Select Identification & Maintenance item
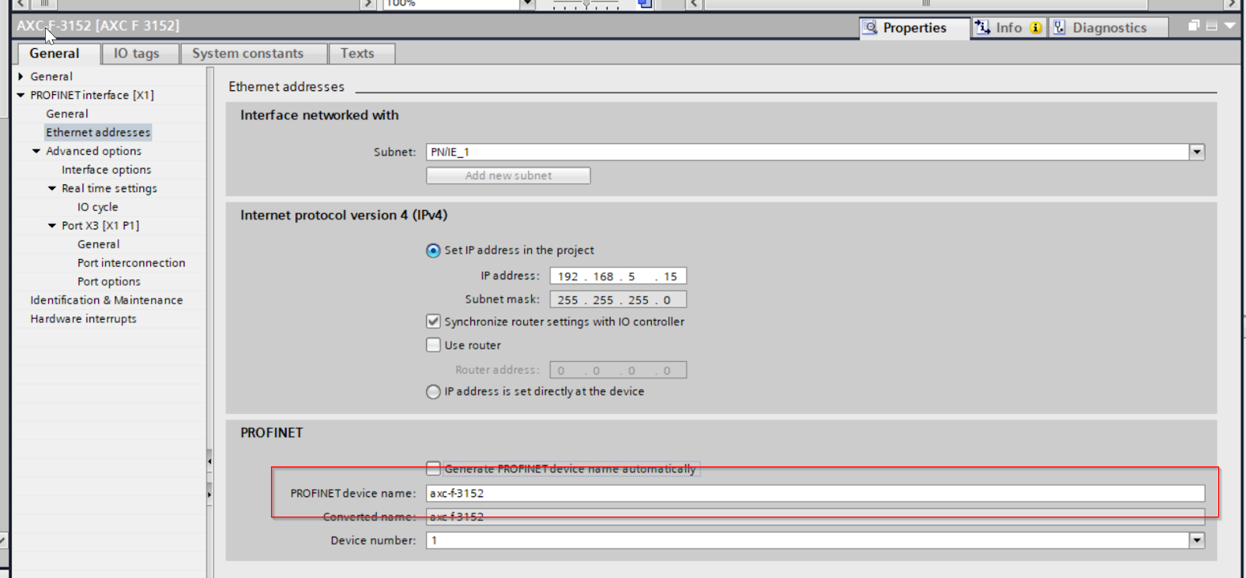Image resolution: width=1246 pixels, height=578 pixels. click(107, 300)
